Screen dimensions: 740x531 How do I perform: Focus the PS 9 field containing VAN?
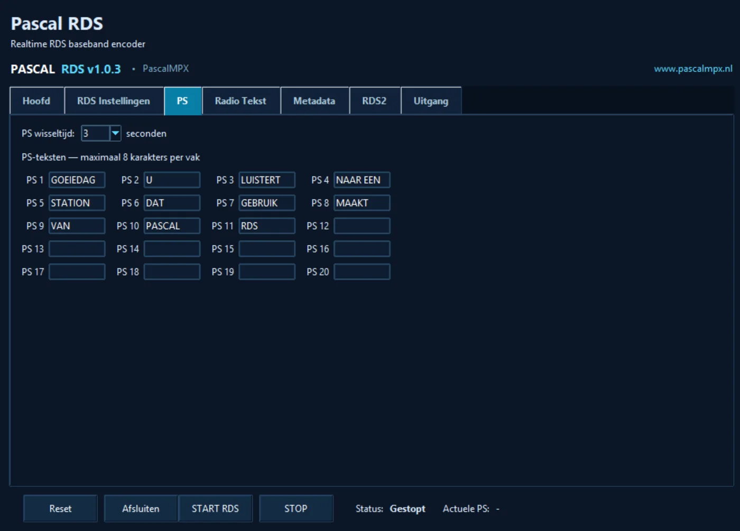77,226
